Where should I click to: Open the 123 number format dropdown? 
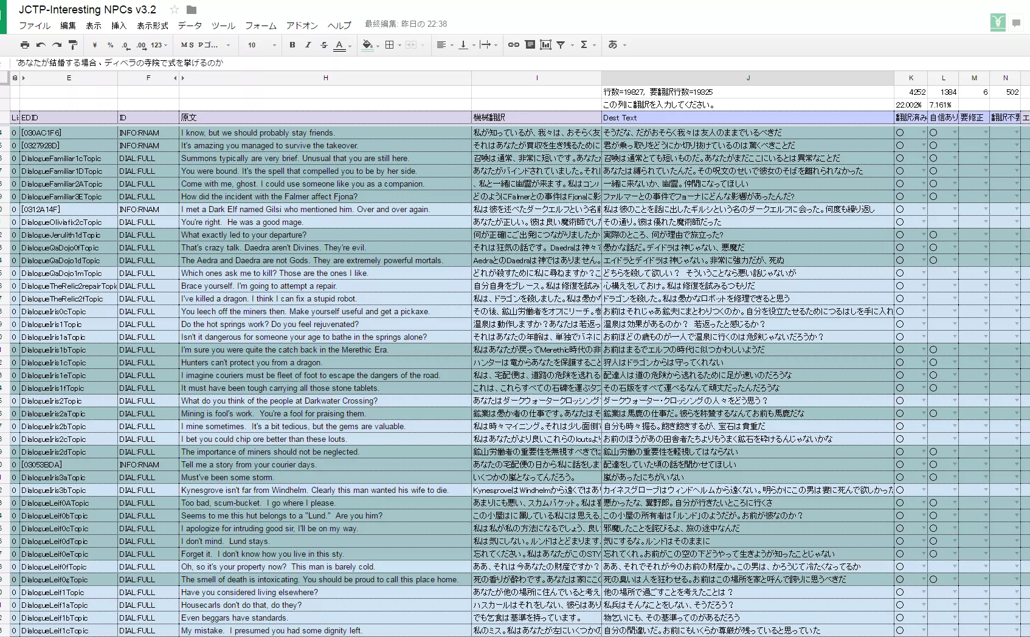pos(161,45)
